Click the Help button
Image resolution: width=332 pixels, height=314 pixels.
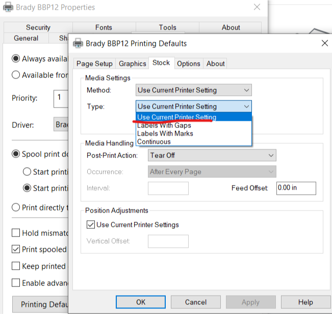pyautogui.click(x=305, y=302)
